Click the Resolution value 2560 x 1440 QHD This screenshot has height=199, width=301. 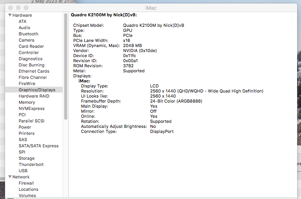tap(207, 91)
